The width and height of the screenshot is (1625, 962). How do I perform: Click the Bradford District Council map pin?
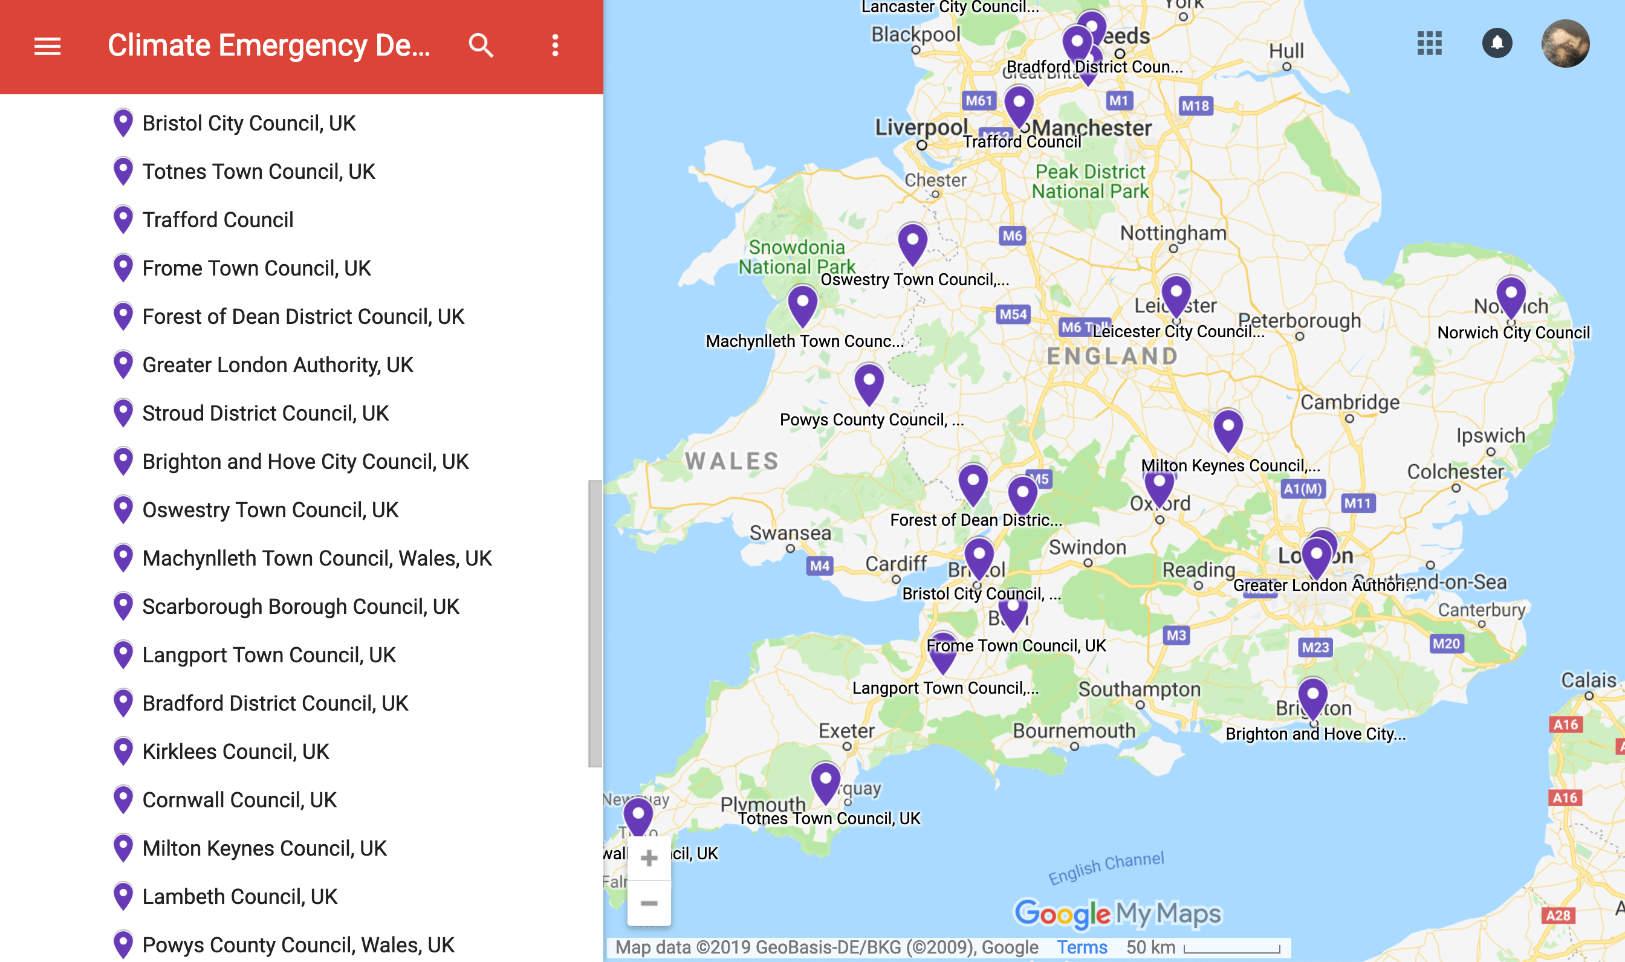1077,45
